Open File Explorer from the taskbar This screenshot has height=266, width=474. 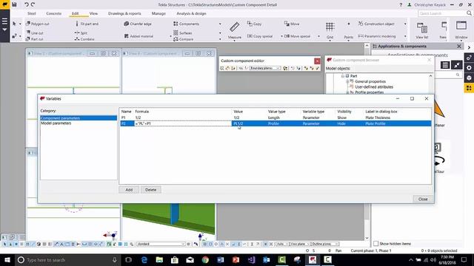tap(159, 259)
